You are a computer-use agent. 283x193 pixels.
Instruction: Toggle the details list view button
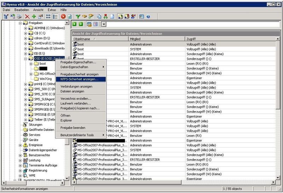(55, 17)
